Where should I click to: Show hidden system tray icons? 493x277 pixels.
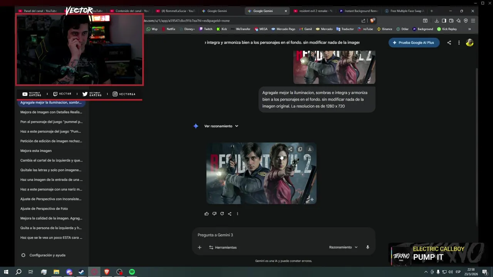click(426, 272)
